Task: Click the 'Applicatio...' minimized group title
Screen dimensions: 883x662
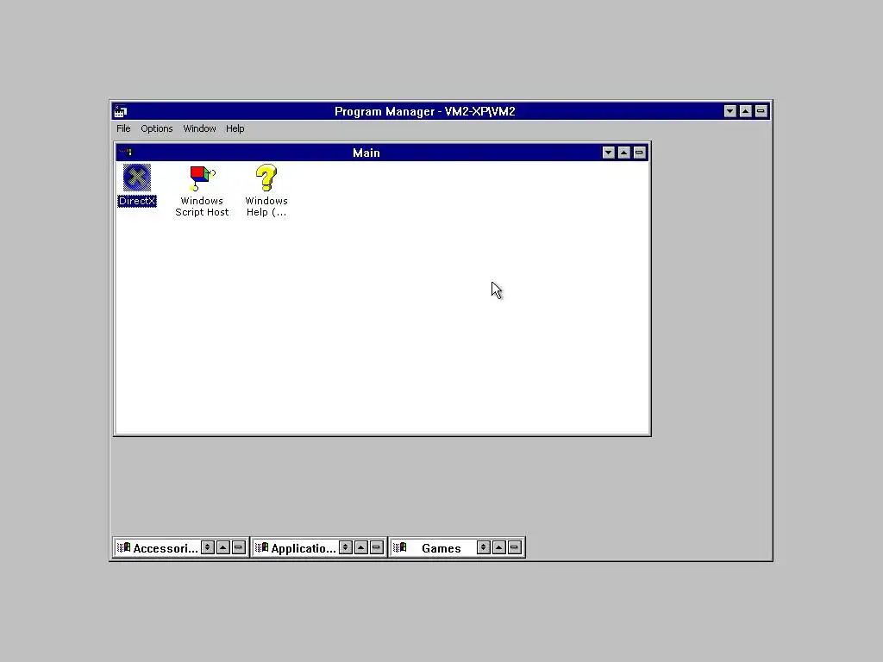Action: (304, 548)
